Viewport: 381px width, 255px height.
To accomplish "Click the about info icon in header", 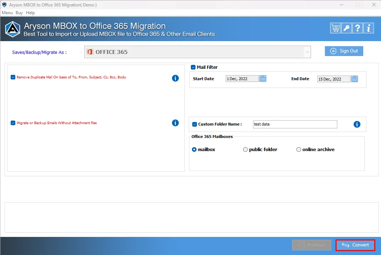I will tap(369, 28).
